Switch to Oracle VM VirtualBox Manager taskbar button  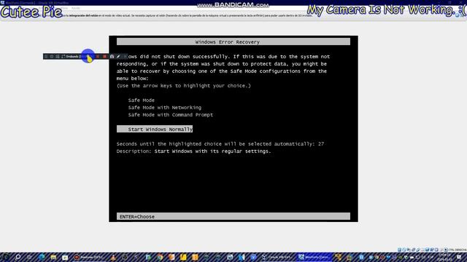(x=277, y=257)
